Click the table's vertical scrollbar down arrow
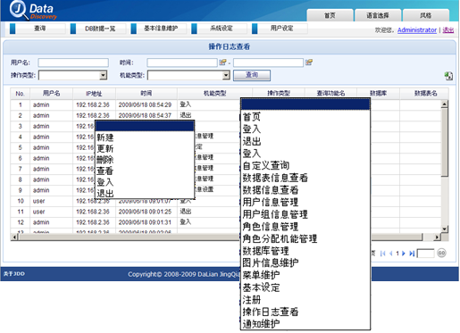Screen dimensions: 460x333 coord(445,229)
